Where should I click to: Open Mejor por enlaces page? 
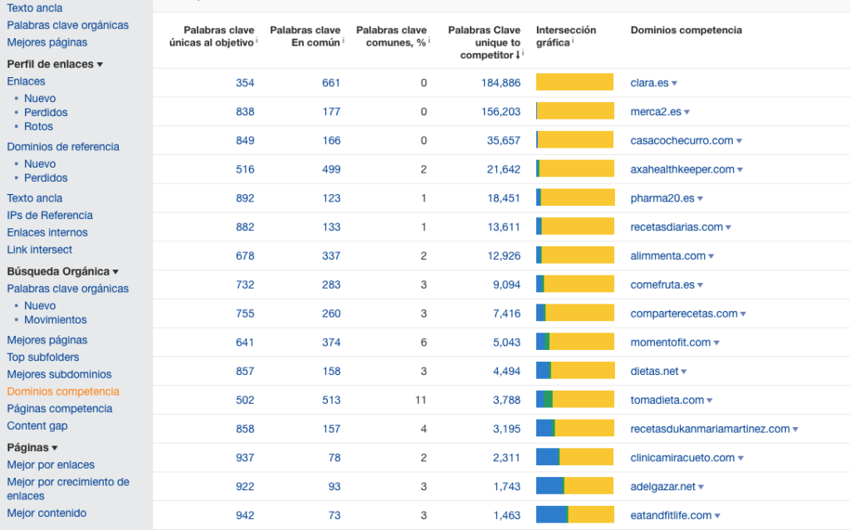click(x=51, y=465)
